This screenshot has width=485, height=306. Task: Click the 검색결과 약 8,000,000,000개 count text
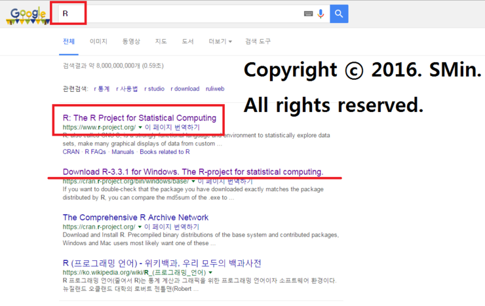pos(113,66)
